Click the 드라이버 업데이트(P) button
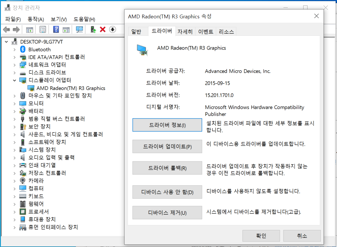337x247 pixels. click(x=167, y=146)
